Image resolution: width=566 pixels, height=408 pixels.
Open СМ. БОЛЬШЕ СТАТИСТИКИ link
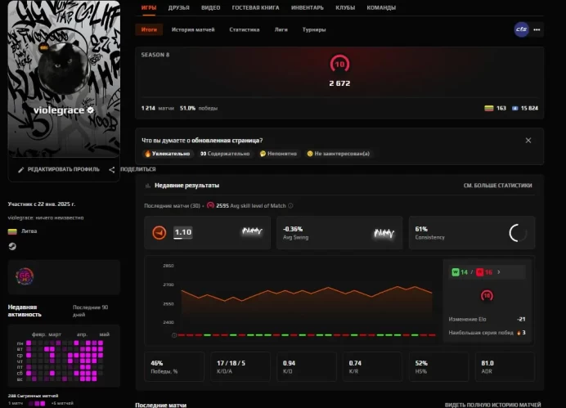tap(497, 186)
